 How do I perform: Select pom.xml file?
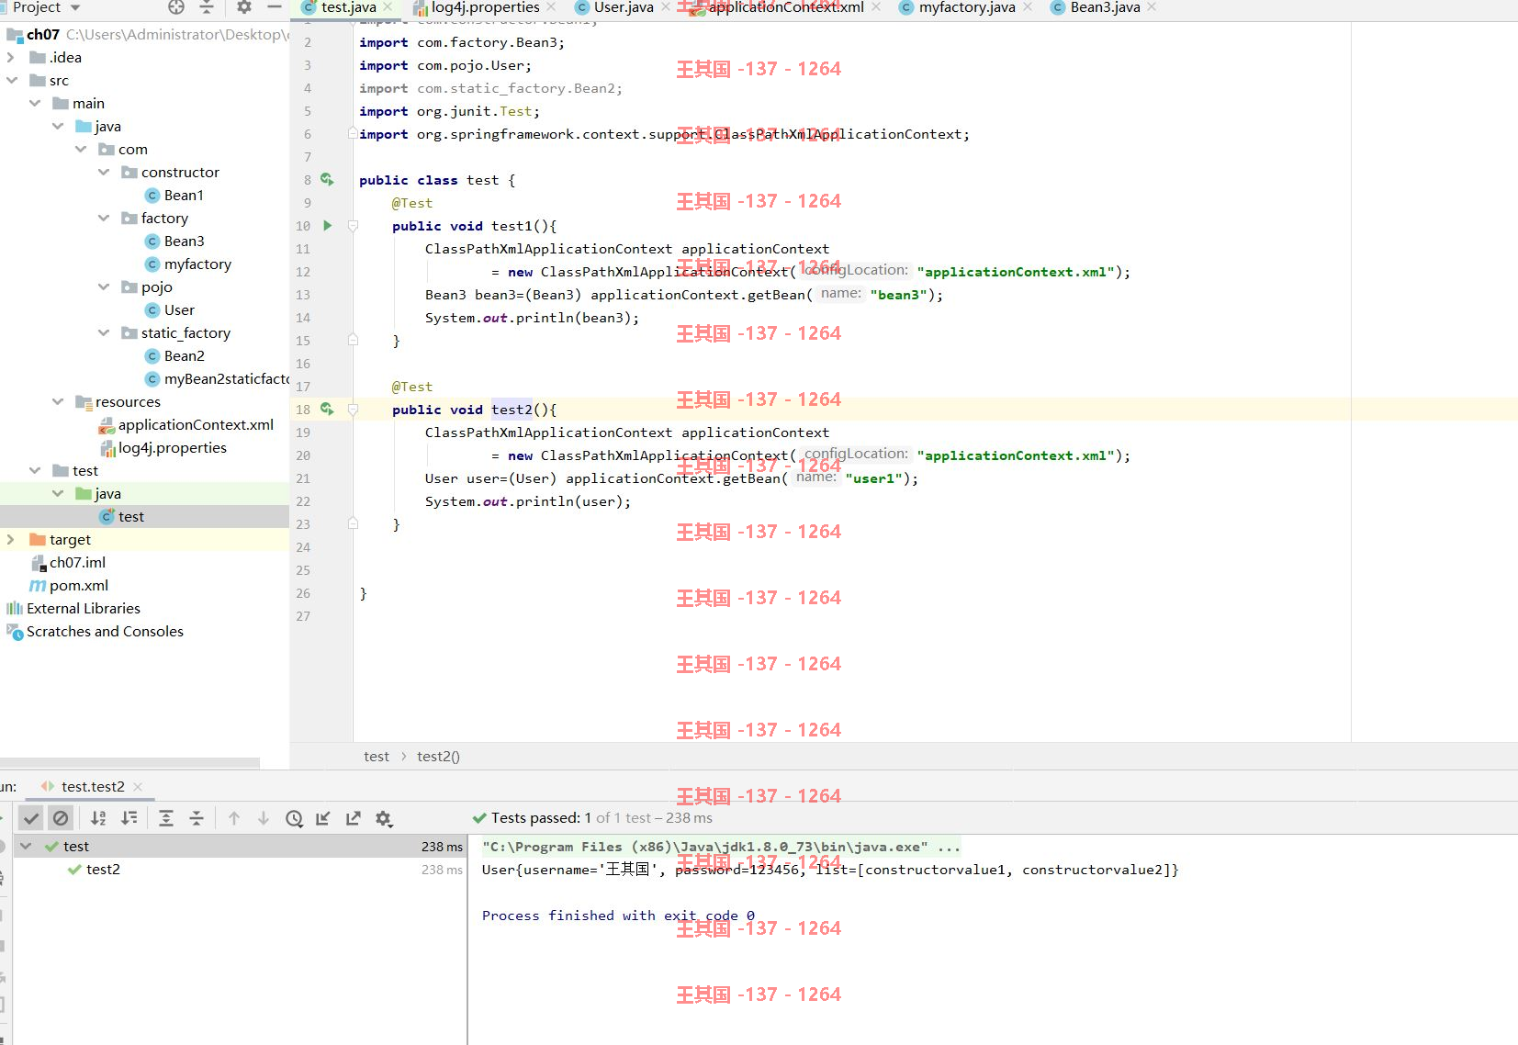point(79,585)
